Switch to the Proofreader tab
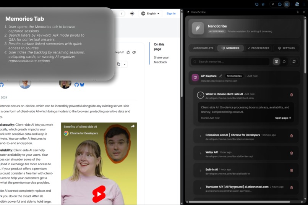The image size is (308, 205). pyautogui.click(x=258, y=48)
